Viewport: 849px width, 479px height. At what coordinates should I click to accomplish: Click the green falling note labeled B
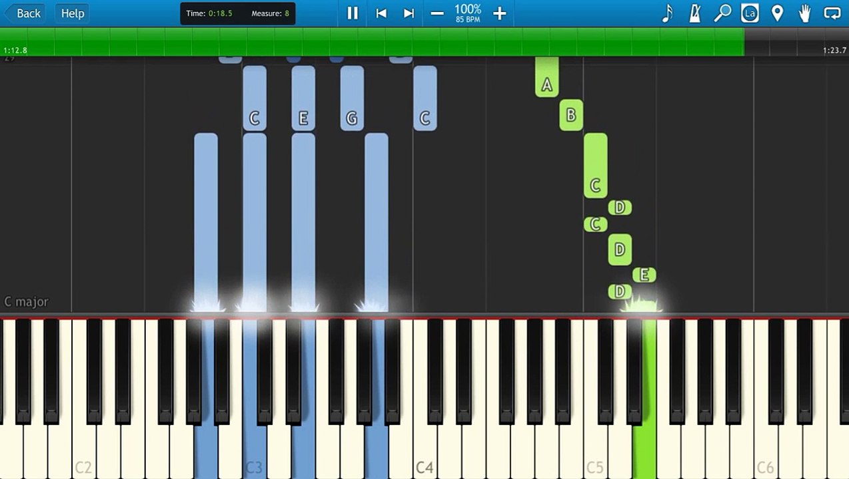click(571, 115)
